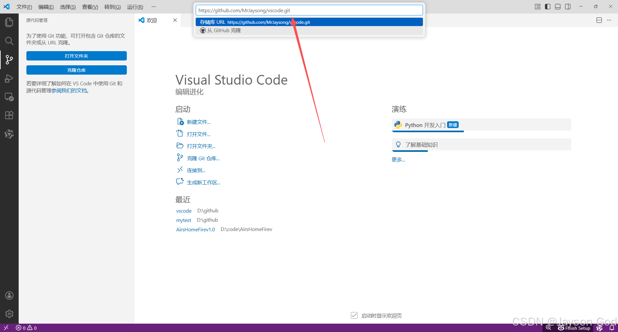Open recent project AirsHomeFirev1.0
This screenshot has height=332, width=618.
tap(195, 230)
